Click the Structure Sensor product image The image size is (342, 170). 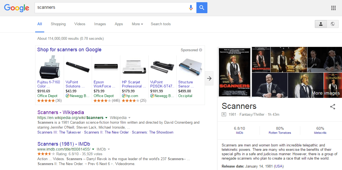pos(190,67)
